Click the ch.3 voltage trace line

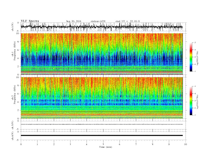pyautogui.click(x=102, y=124)
